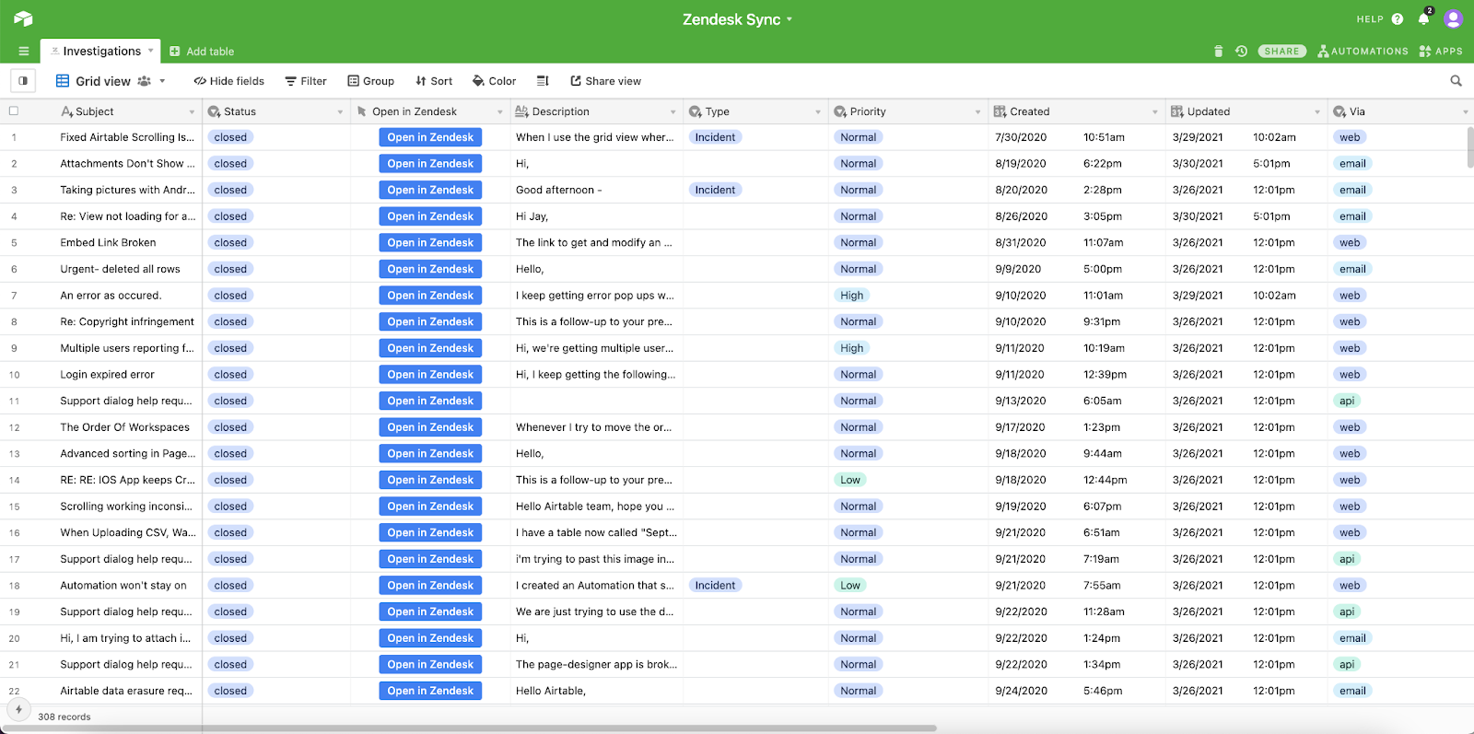The image size is (1474, 734).
Task: Select the 'Embed Link Broken' subject cell
Action: point(109,243)
